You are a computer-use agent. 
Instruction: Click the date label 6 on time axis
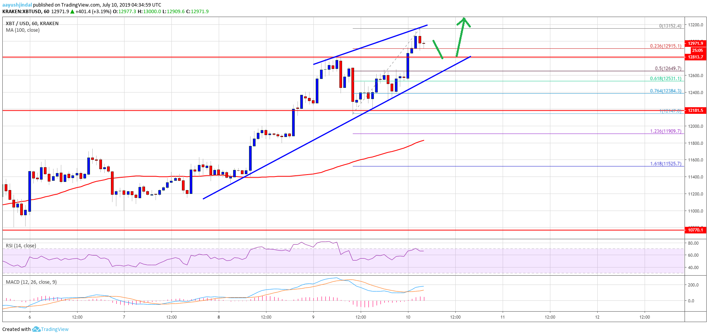point(30,317)
